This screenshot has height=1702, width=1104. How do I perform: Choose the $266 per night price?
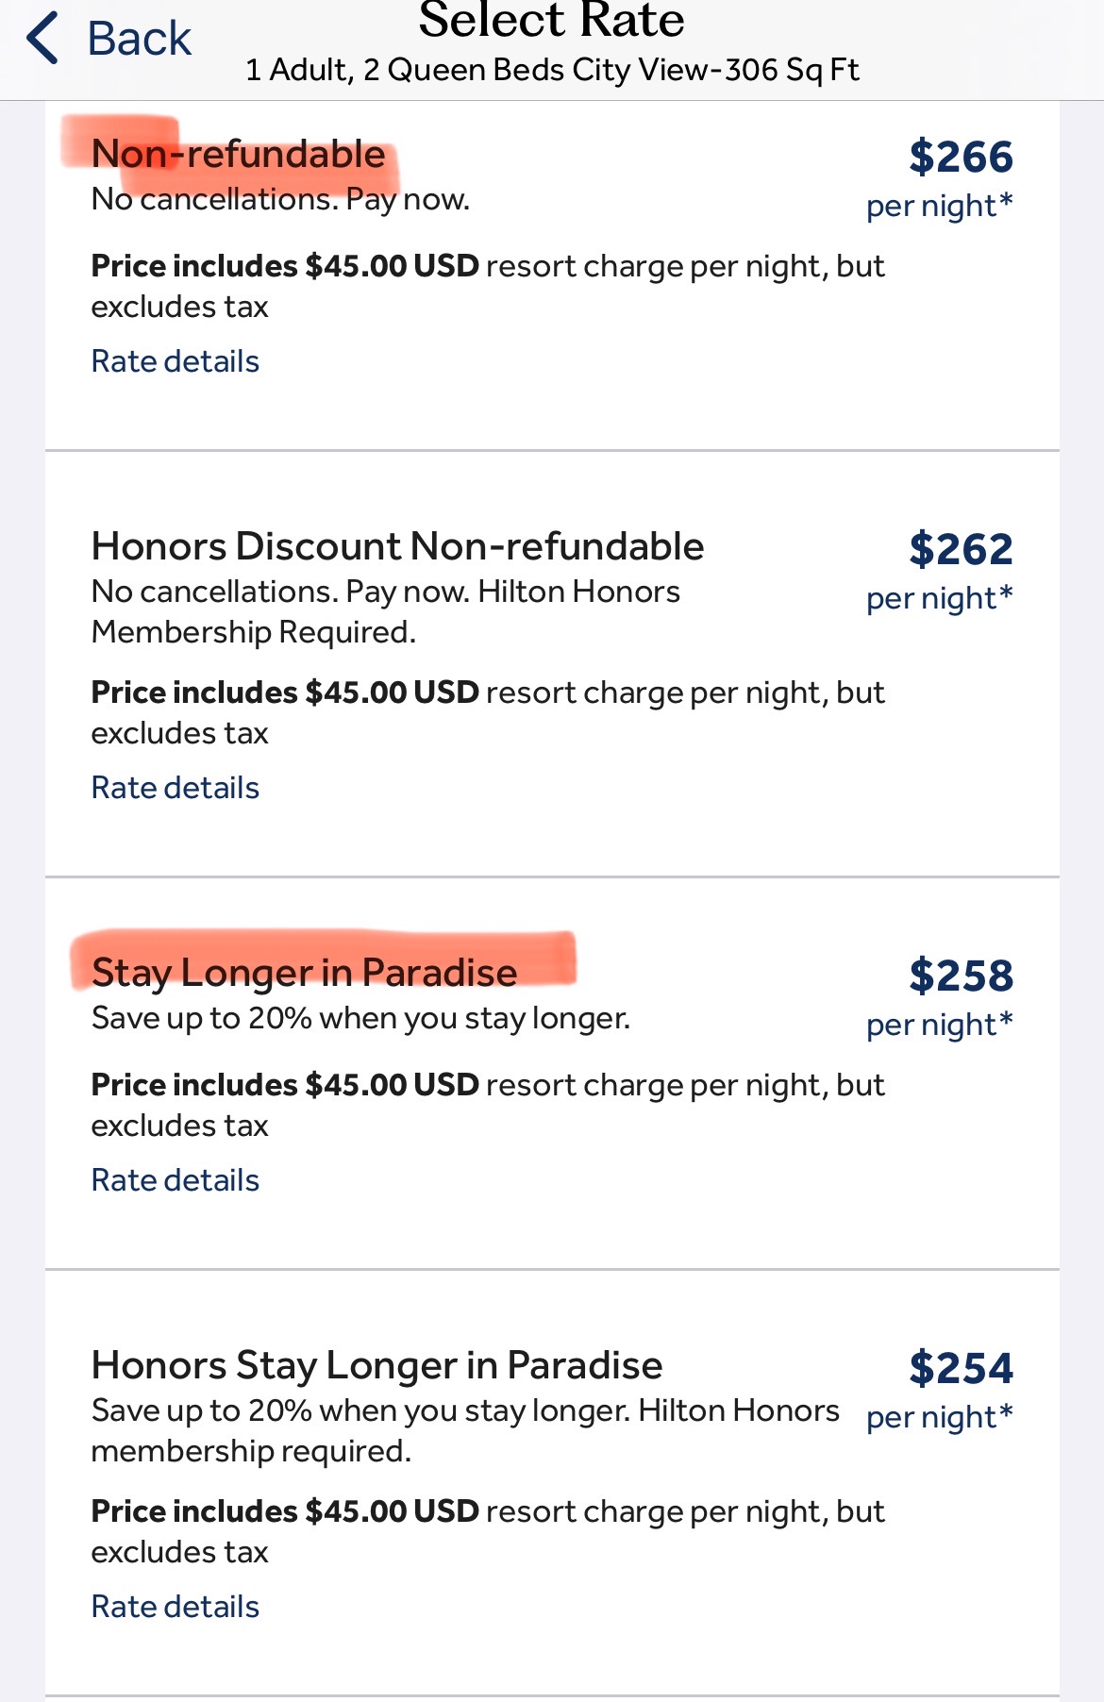960,158
